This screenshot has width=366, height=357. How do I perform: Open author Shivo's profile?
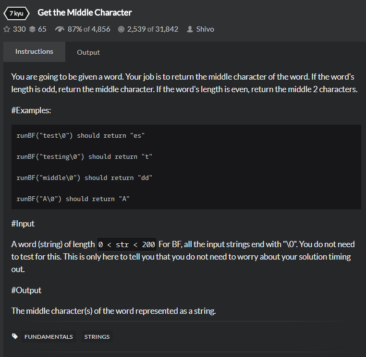tap(205, 29)
